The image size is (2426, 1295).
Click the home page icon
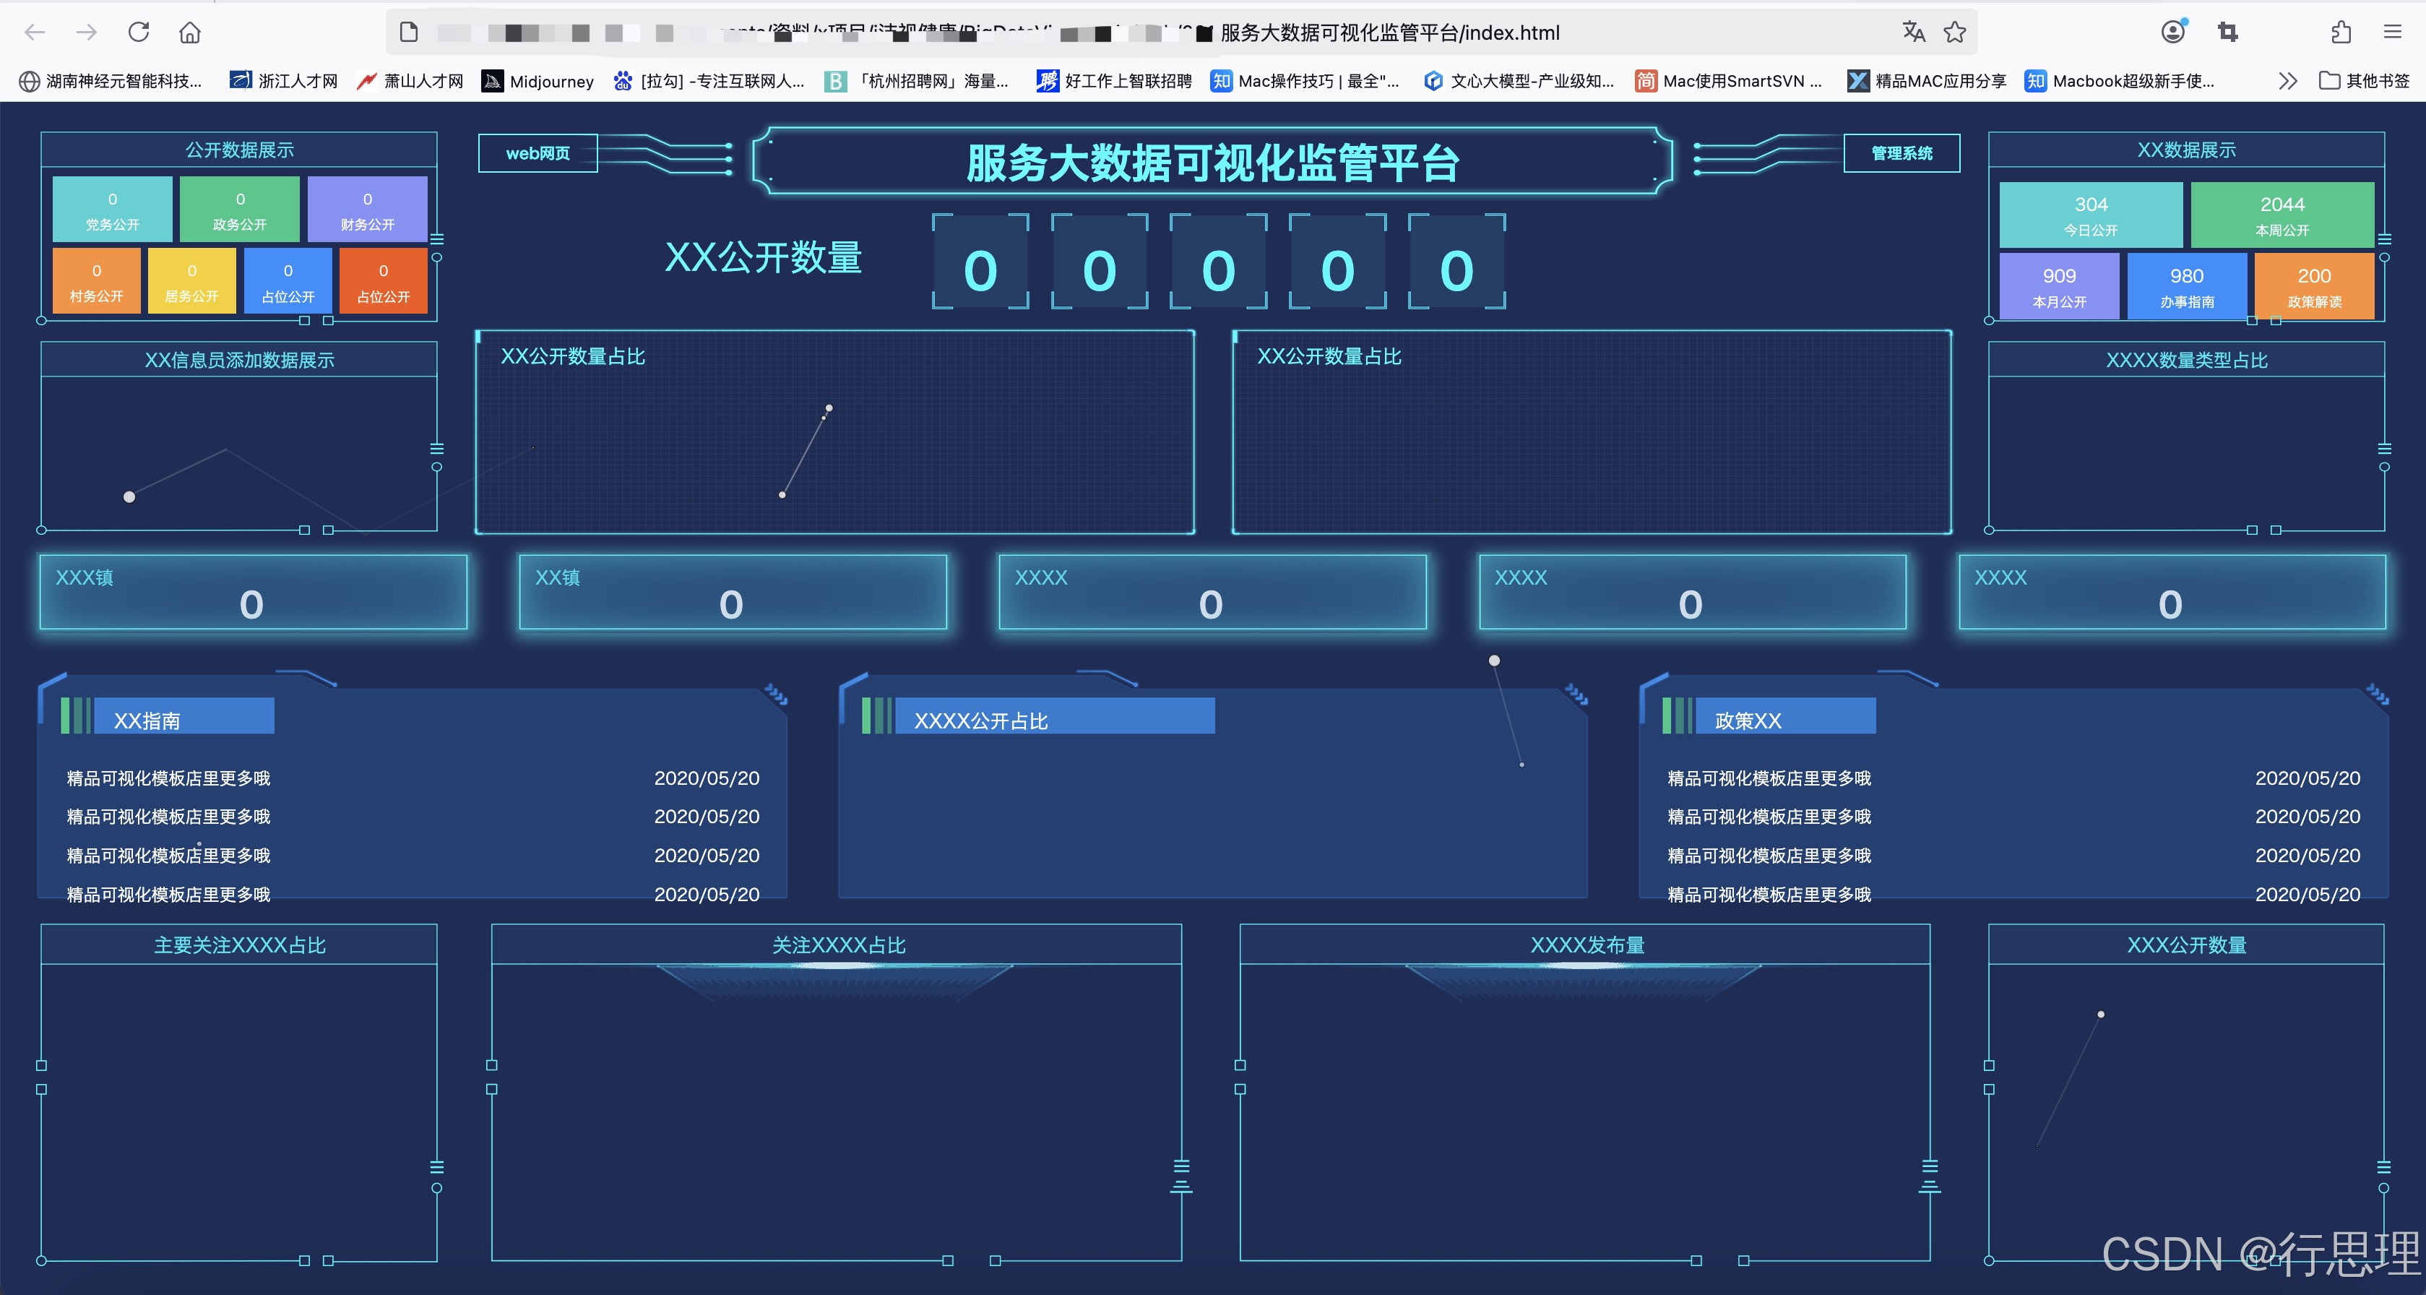click(189, 32)
